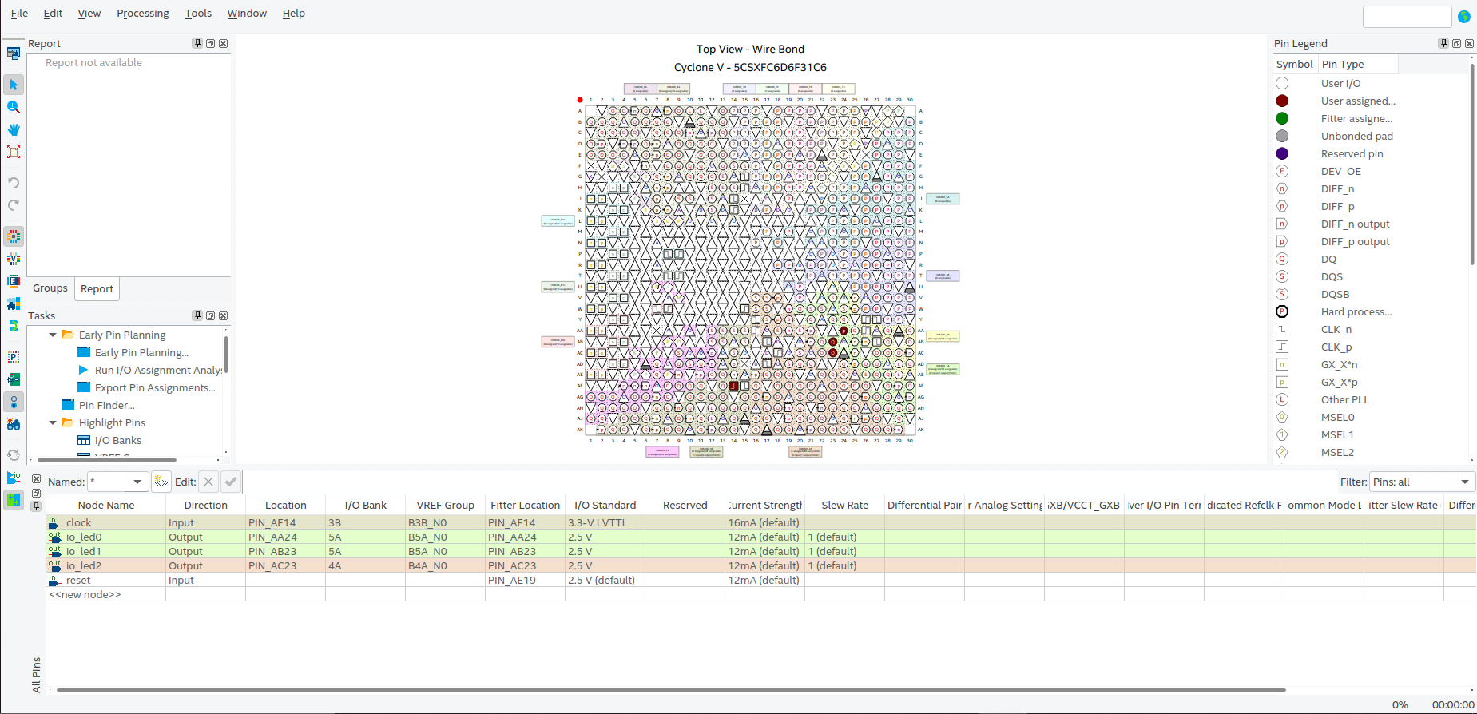The image size is (1477, 714).
Task: Toggle the pin on the Report panel
Action: pyautogui.click(x=197, y=44)
